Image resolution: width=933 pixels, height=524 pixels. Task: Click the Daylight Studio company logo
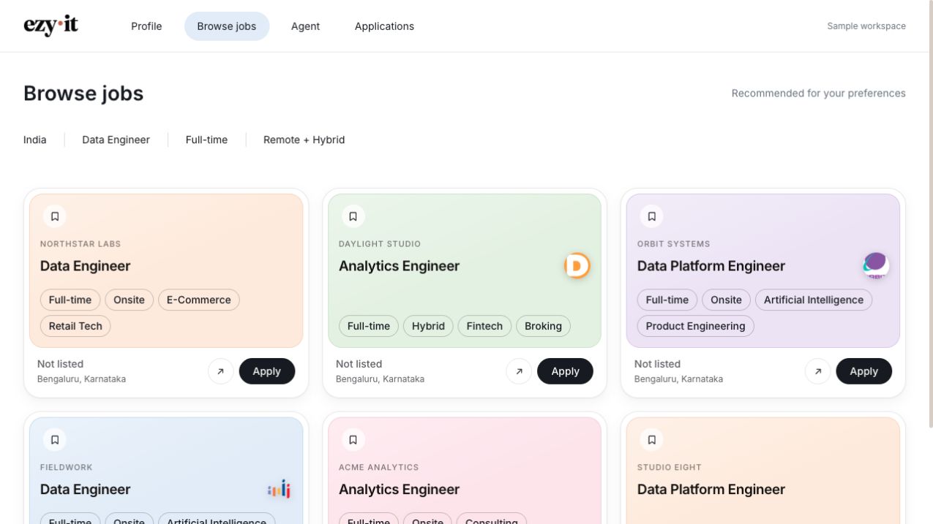pyautogui.click(x=577, y=266)
